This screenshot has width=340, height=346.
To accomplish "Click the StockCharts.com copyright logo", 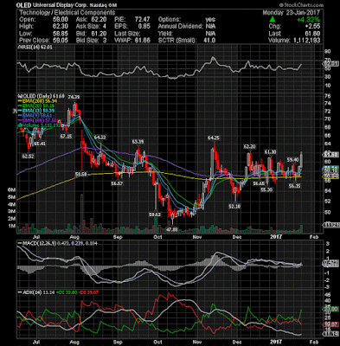I will [x=301, y=5].
